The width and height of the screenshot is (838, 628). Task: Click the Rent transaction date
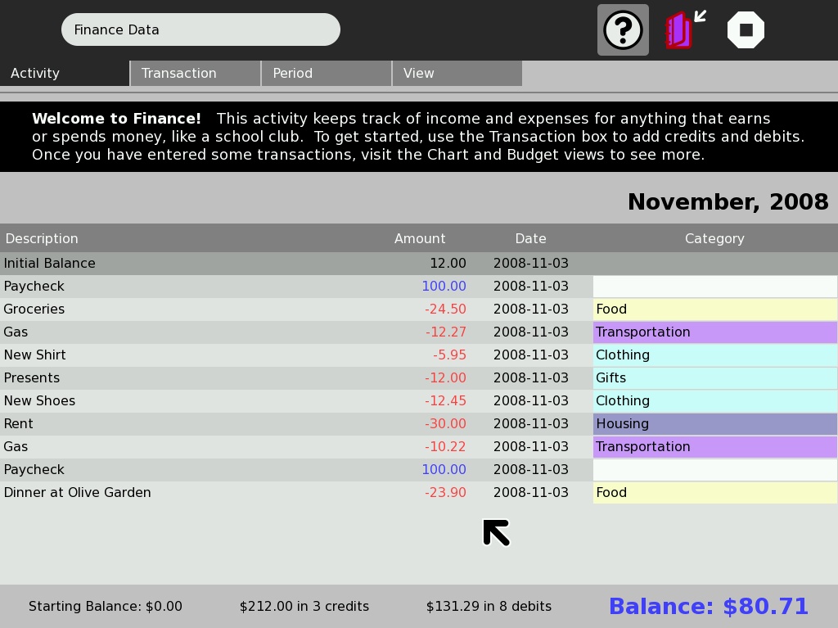click(530, 424)
